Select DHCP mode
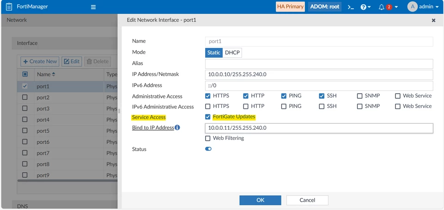Viewport: 444px width, 210px height. pyautogui.click(x=232, y=53)
